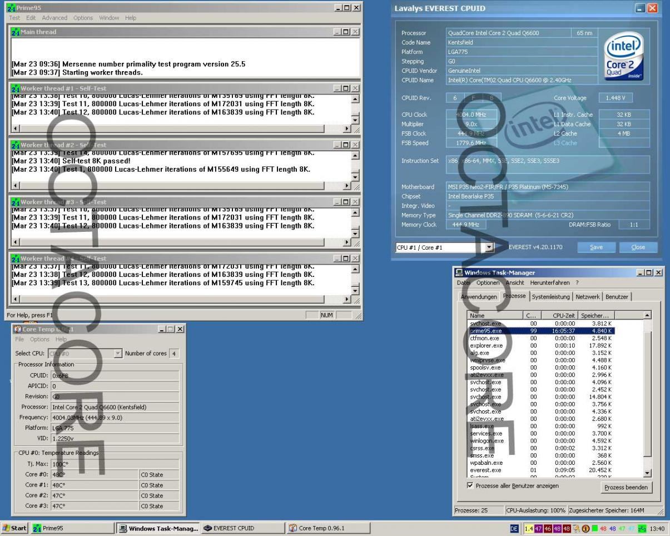The image size is (670, 536).
Task: Open the Advanced menu in Prime95
Action: [54, 18]
